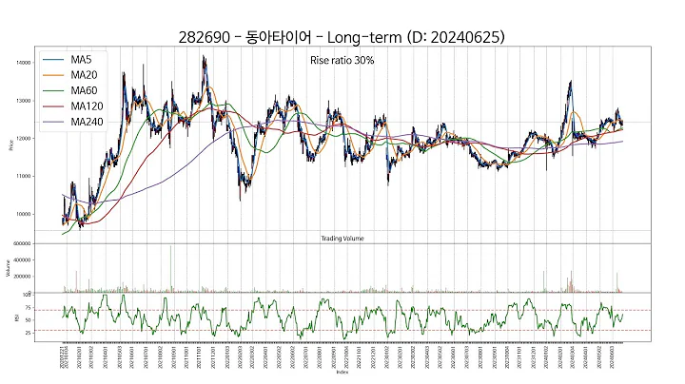685x384 pixels.
Task: Click the RSI axis tick label 25
Action: pyautogui.click(x=28, y=333)
